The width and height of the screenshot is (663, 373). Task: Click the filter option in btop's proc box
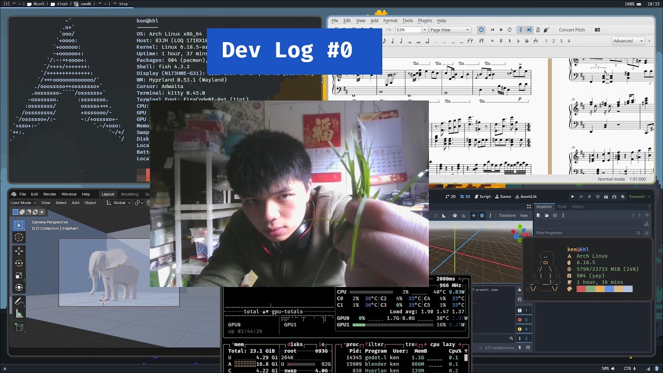click(373, 345)
